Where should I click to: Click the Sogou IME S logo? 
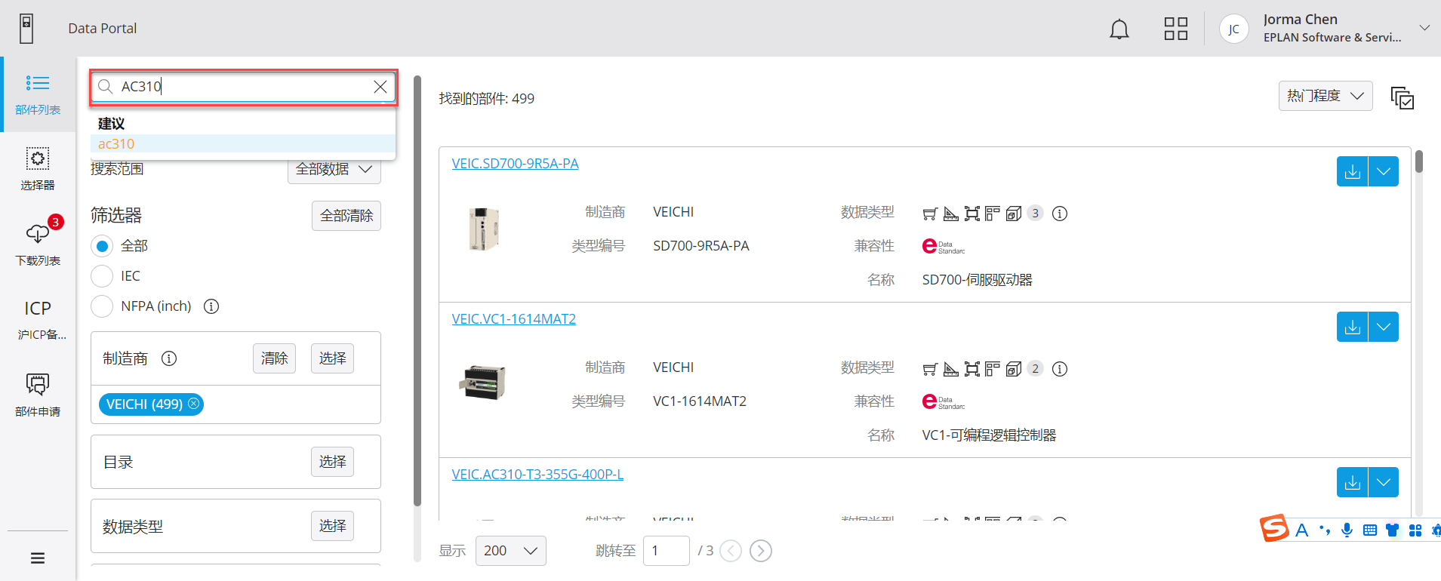pos(1274,528)
